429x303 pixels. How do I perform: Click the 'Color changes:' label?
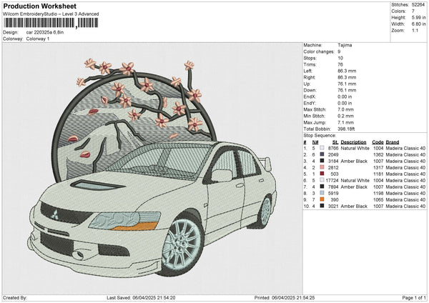319,51
